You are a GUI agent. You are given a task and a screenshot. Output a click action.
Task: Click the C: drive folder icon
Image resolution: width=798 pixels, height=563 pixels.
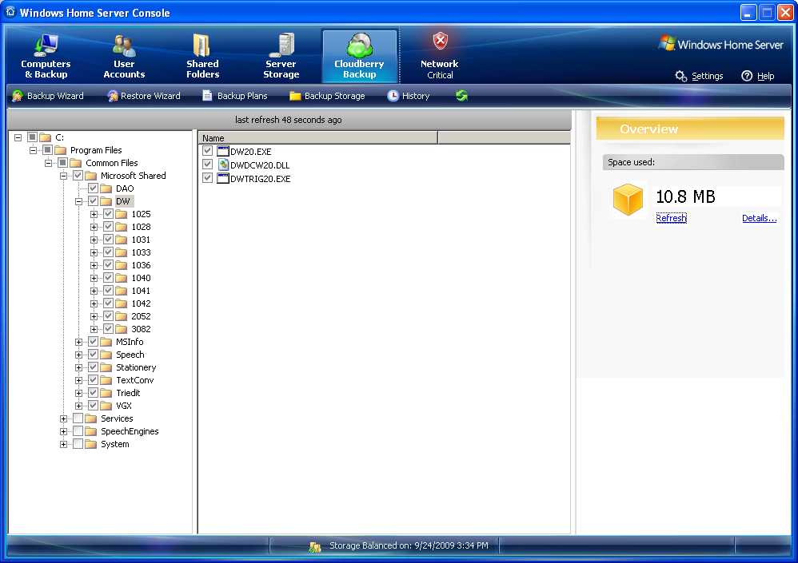coord(46,137)
